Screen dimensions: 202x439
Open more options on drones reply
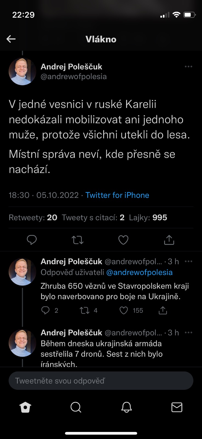point(188,333)
